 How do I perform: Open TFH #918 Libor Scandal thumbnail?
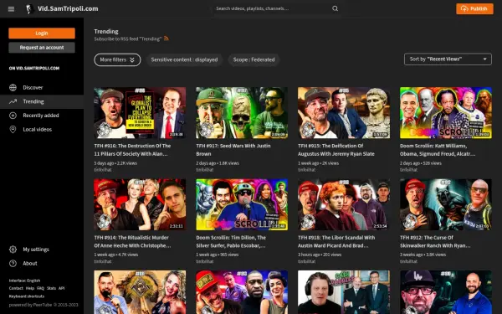tap(344, 204)
